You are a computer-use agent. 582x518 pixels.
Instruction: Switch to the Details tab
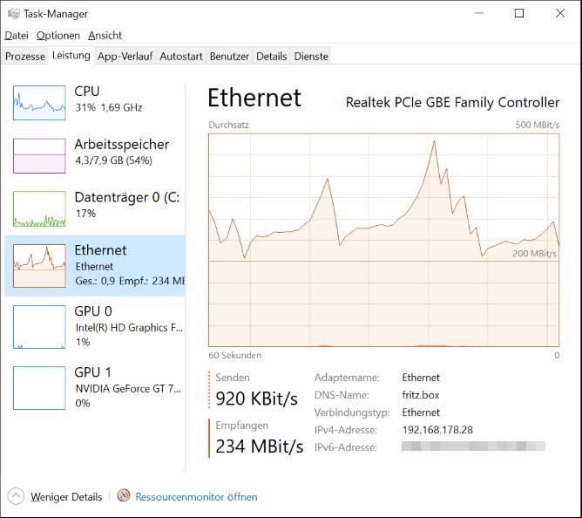click(x=271, y=57)
